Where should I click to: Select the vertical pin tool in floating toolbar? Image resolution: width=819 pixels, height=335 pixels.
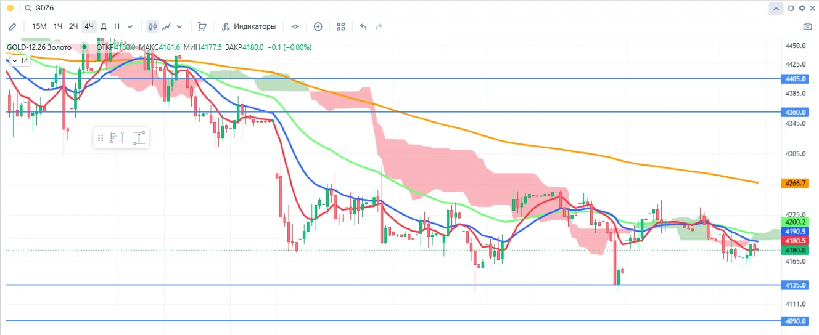point(123,138)
